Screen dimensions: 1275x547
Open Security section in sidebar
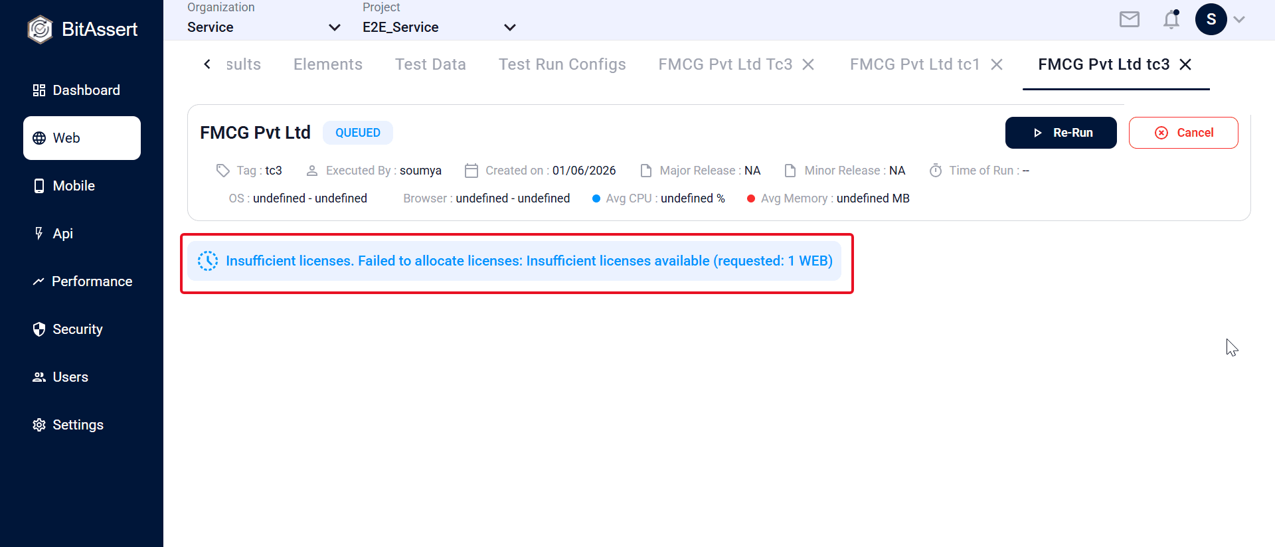[x=82, y=329]
